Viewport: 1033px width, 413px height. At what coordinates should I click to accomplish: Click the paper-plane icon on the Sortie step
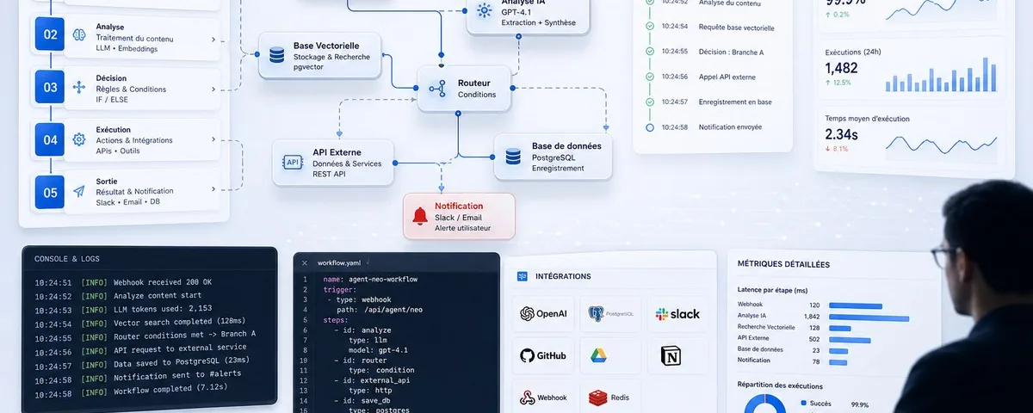click(78, 191)
